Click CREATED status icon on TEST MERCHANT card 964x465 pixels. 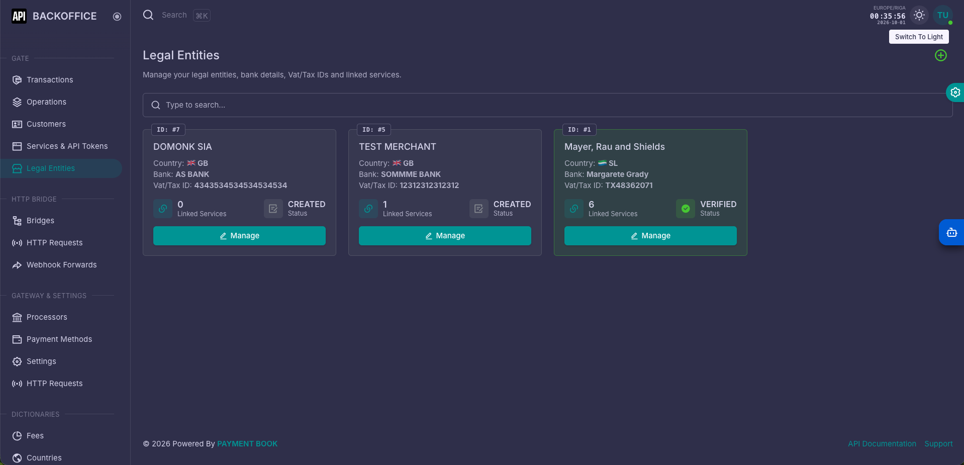click(479, 209)
